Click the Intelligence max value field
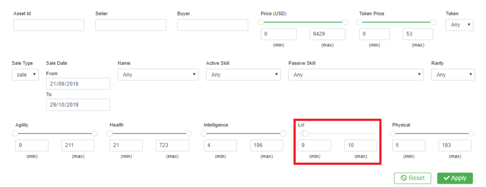The height and width of the screenshot is (187, 486). (x=267, y=145)
